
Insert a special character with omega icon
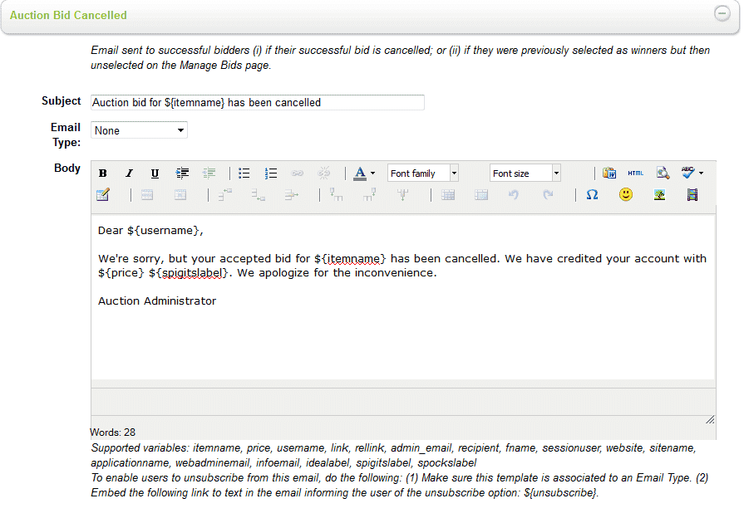pyautogui.click(x=592, y=195)
